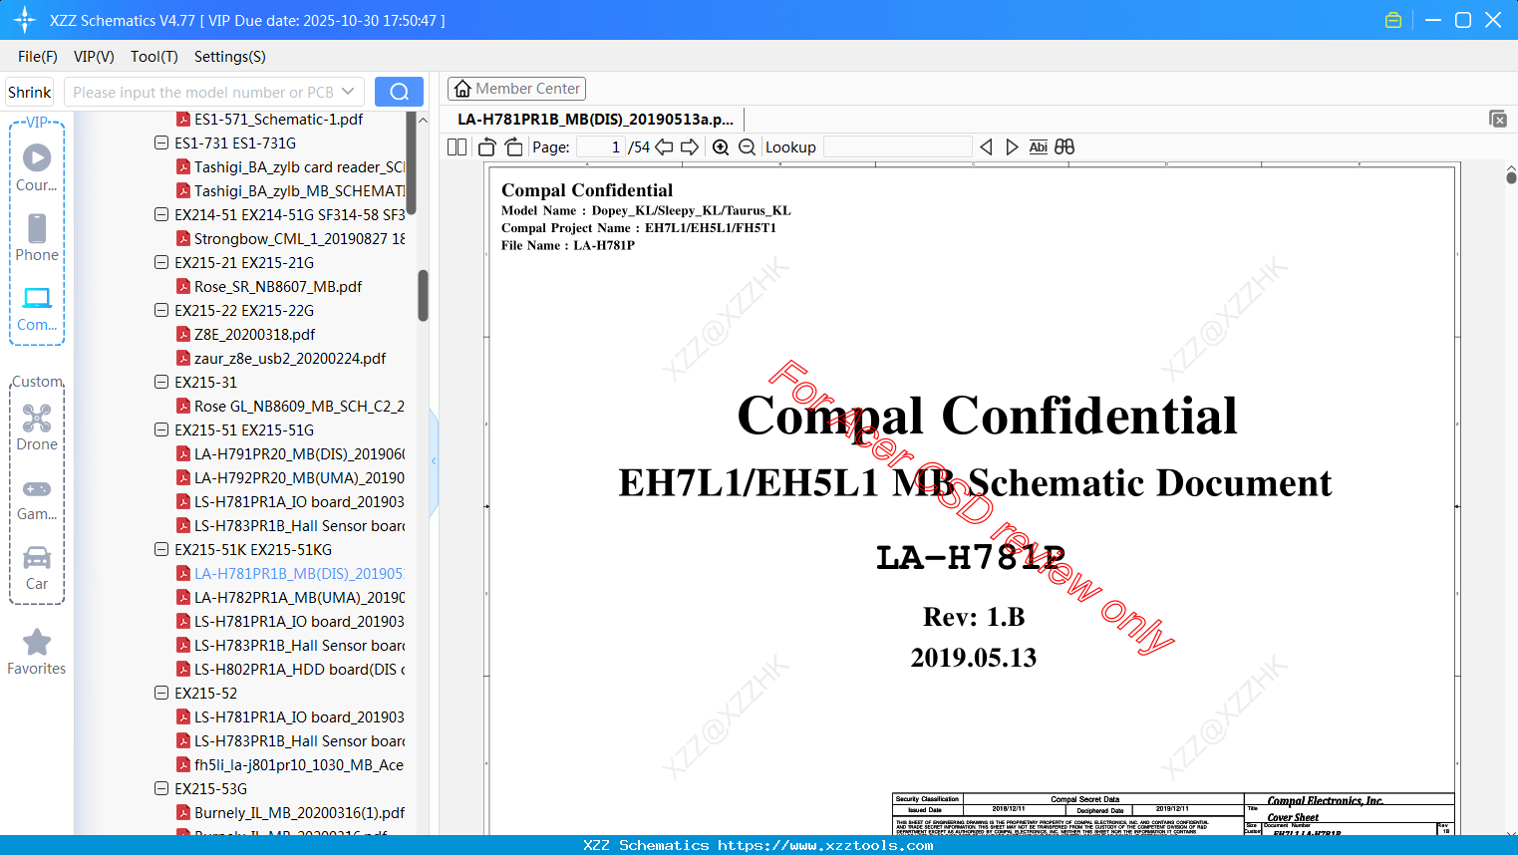1518x855 pixels.
Task: Click the Shrink button
Action: 30,92
